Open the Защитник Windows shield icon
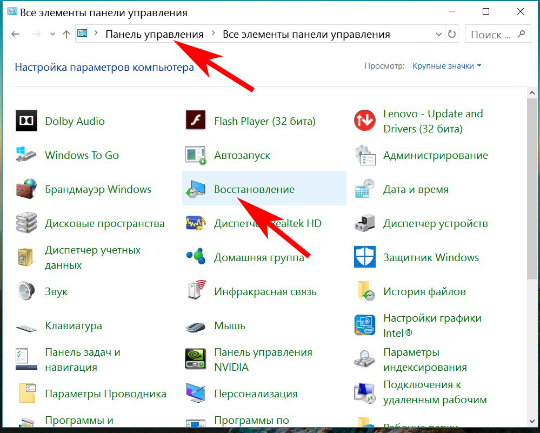This screenshot has width=540, height=433. pyautogui.click(x=365, y=257)
